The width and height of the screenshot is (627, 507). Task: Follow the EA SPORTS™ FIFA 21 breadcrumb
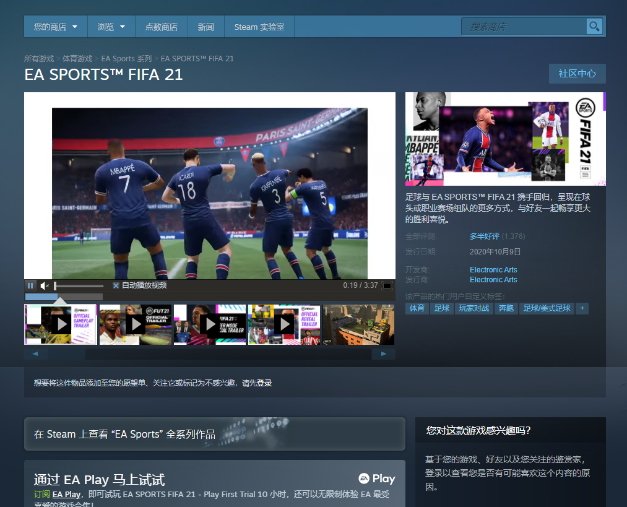point(197,59)
